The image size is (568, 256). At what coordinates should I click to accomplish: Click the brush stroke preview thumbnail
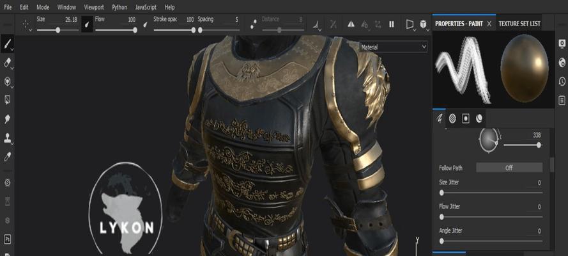(463, 70)
